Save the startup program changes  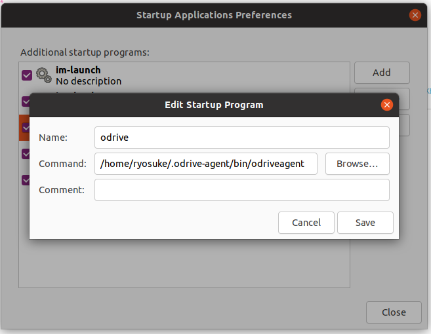[365, 223]
